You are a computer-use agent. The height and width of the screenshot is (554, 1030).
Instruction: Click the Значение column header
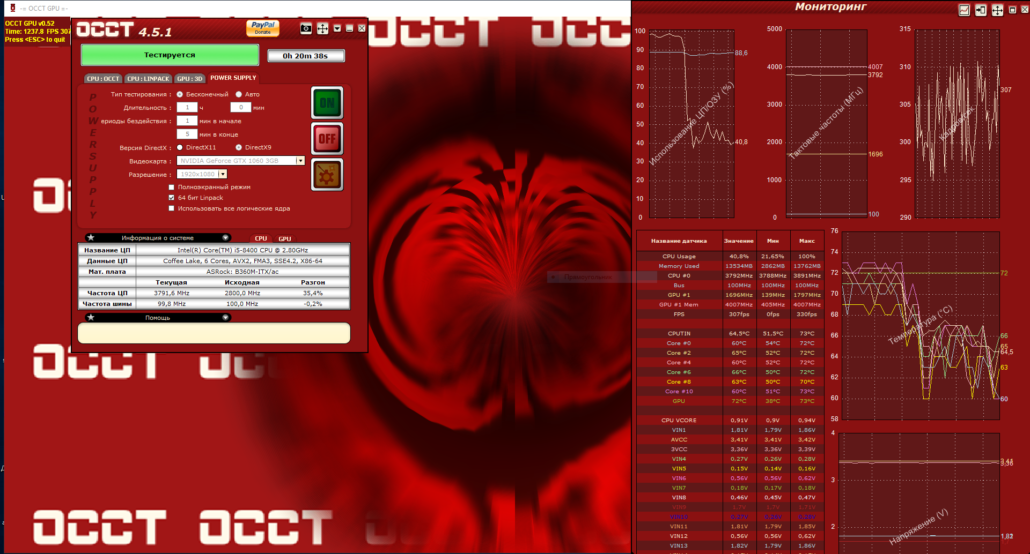(x=739, y=241)
